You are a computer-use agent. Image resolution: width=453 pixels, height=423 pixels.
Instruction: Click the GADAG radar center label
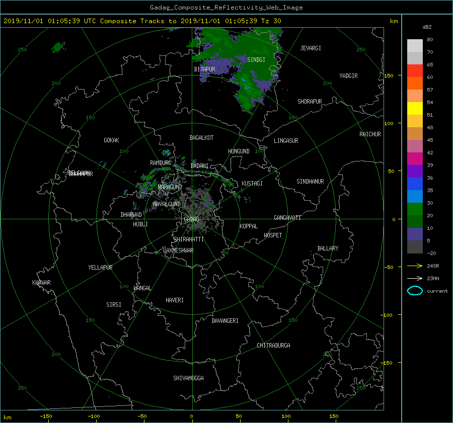point(191,219)
